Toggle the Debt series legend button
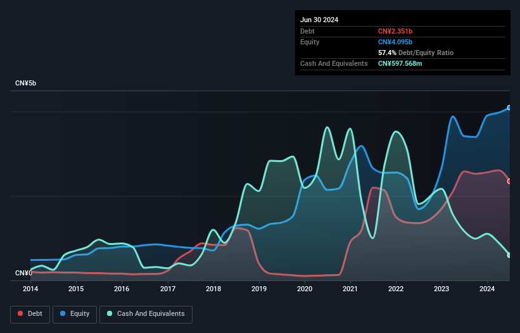The height and width of the screenshot is (333, 520). pyautogui.click(x=30, y=314)
